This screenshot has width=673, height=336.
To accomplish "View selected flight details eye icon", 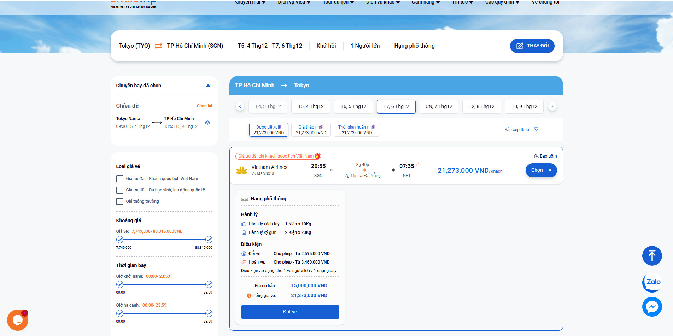I will (207, 123).
